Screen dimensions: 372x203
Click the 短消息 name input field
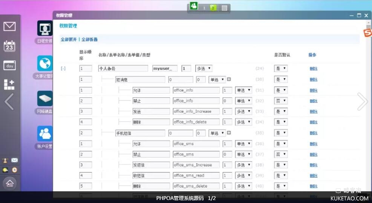(x=140, y=80)
